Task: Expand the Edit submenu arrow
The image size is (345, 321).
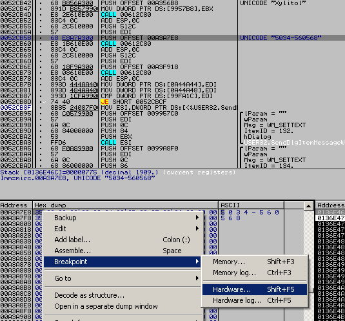Action: pyautogui.click(x=197, y=229)
